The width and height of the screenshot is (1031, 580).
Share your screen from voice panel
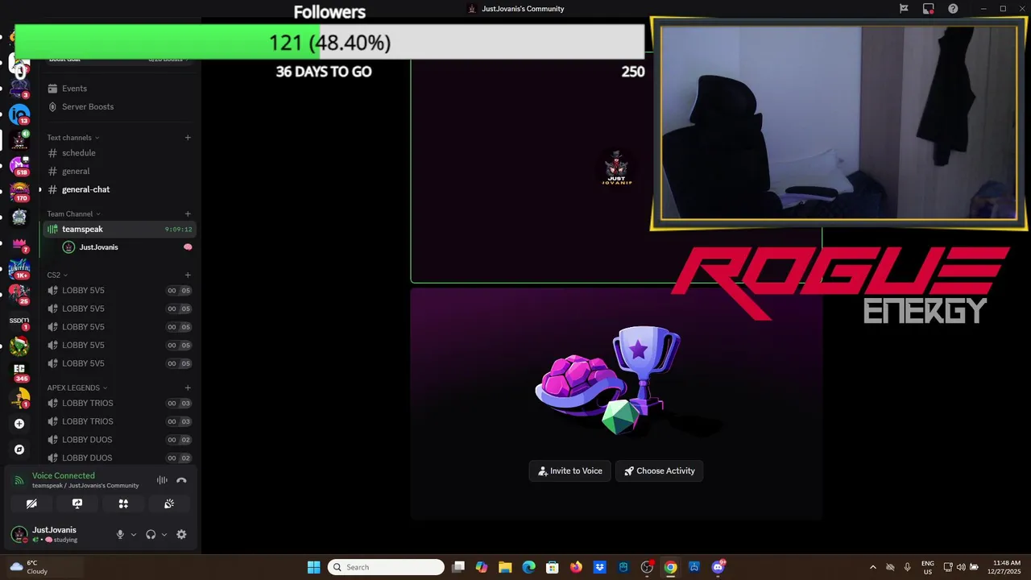(x=77, y=503)
